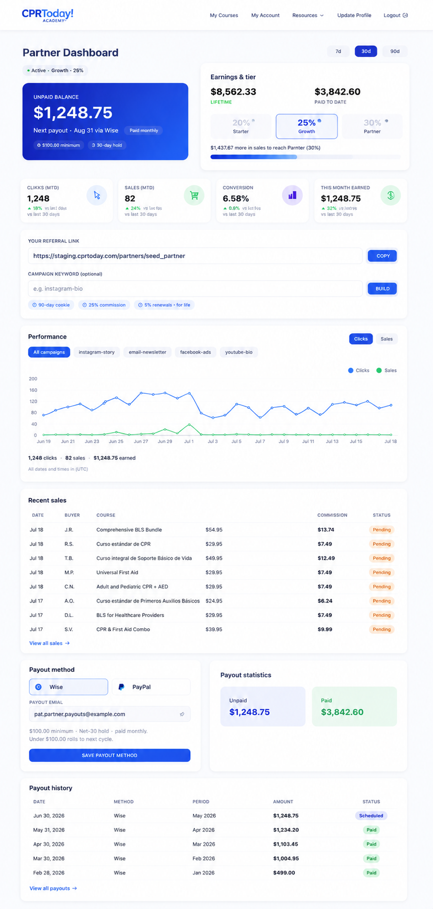Screen dimensions: 433x909
Task: Click the logout arrow icon
Action: [x=405, y=16]
